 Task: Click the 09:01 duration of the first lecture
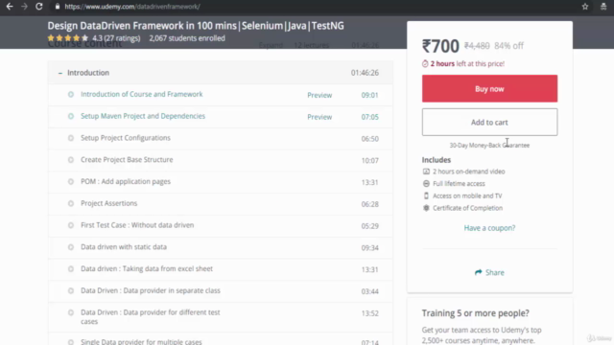(369, 95)
